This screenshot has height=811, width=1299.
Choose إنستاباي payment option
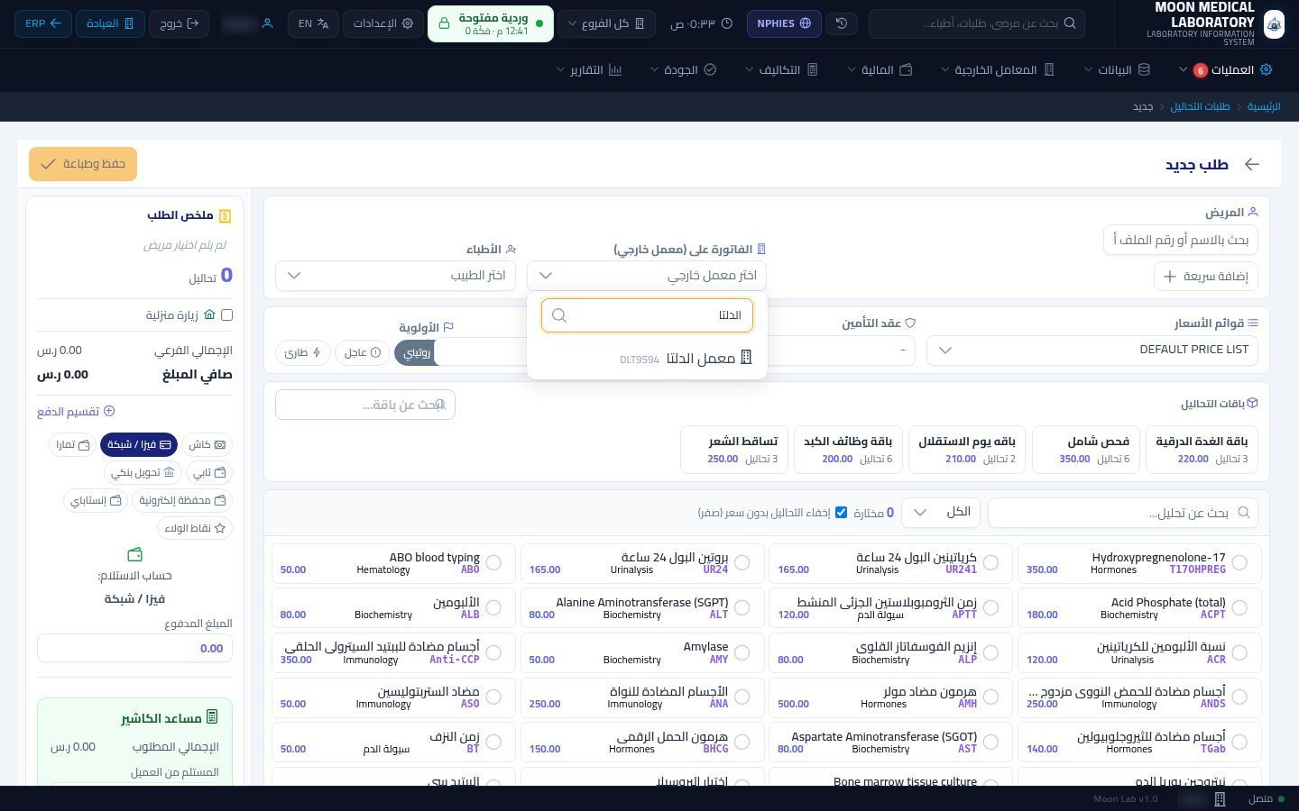[96, 500]
